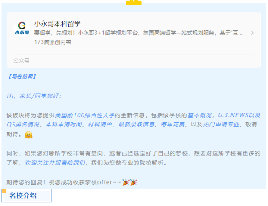Expand account card with right chevron arrow

point(252,33)
